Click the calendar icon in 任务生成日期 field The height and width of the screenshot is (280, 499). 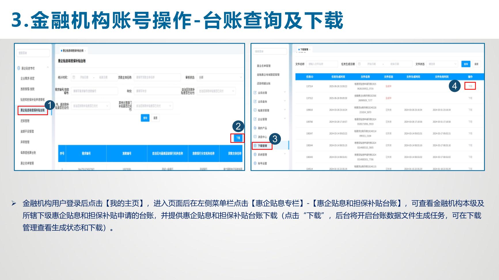(359, 64)
